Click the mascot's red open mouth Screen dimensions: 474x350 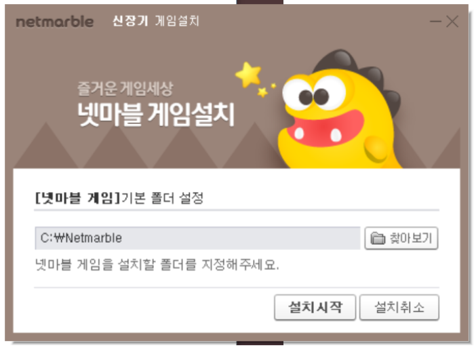[325, 129]
